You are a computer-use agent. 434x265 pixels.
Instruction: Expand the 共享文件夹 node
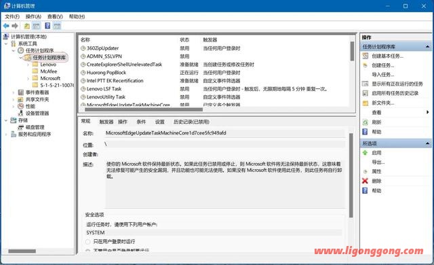tap(14, 99)
